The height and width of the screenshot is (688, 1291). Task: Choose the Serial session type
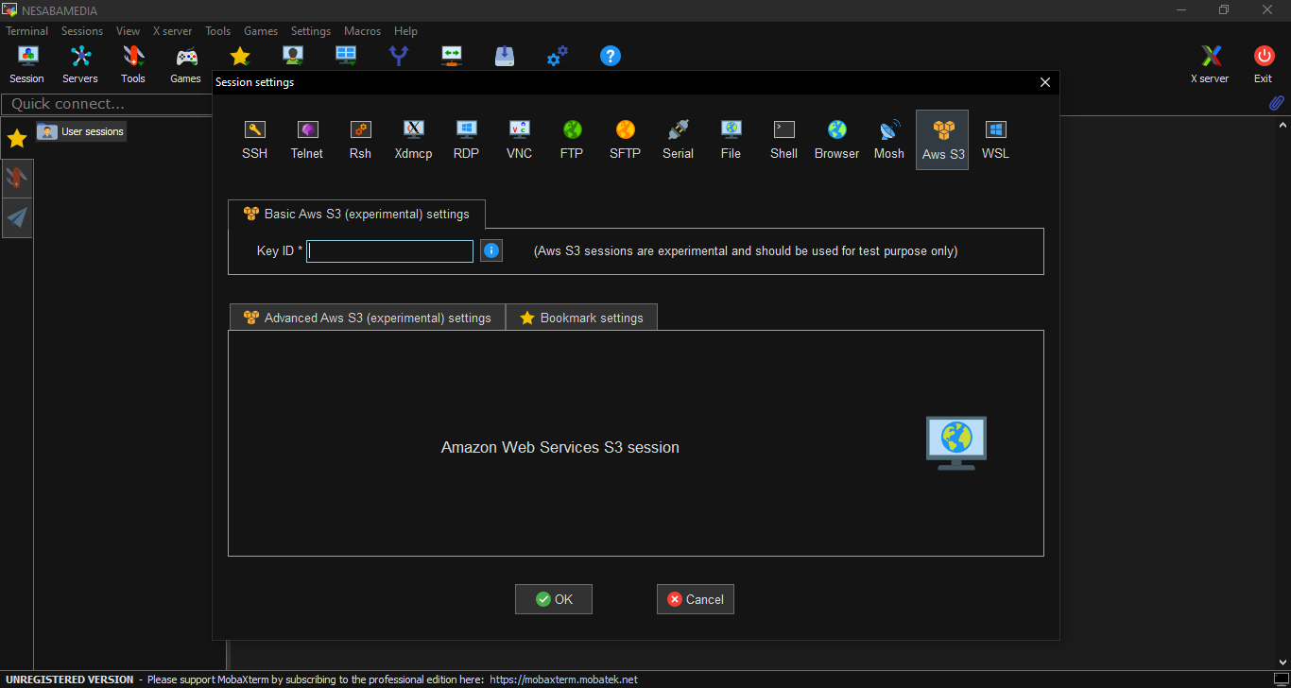tap(678, 139)
